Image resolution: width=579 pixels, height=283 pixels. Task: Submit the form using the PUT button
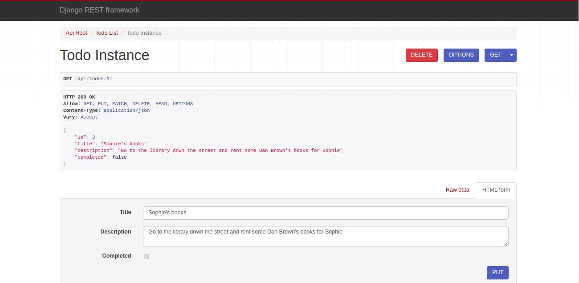tap(497, 272)
